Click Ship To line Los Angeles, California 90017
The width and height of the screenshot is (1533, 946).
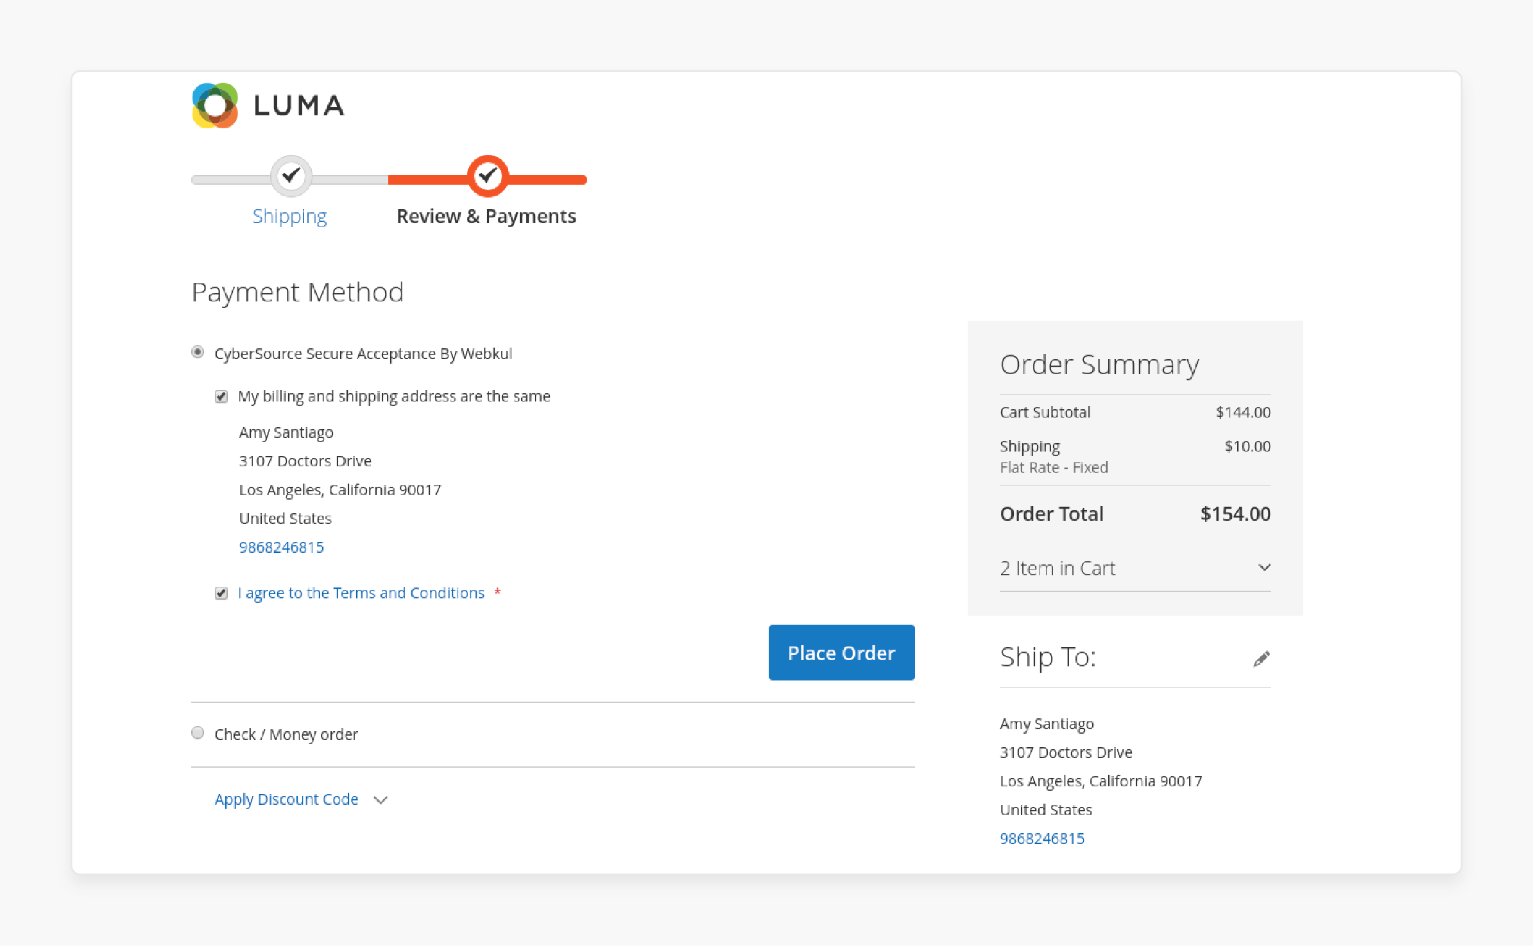tap(1101, 781)
